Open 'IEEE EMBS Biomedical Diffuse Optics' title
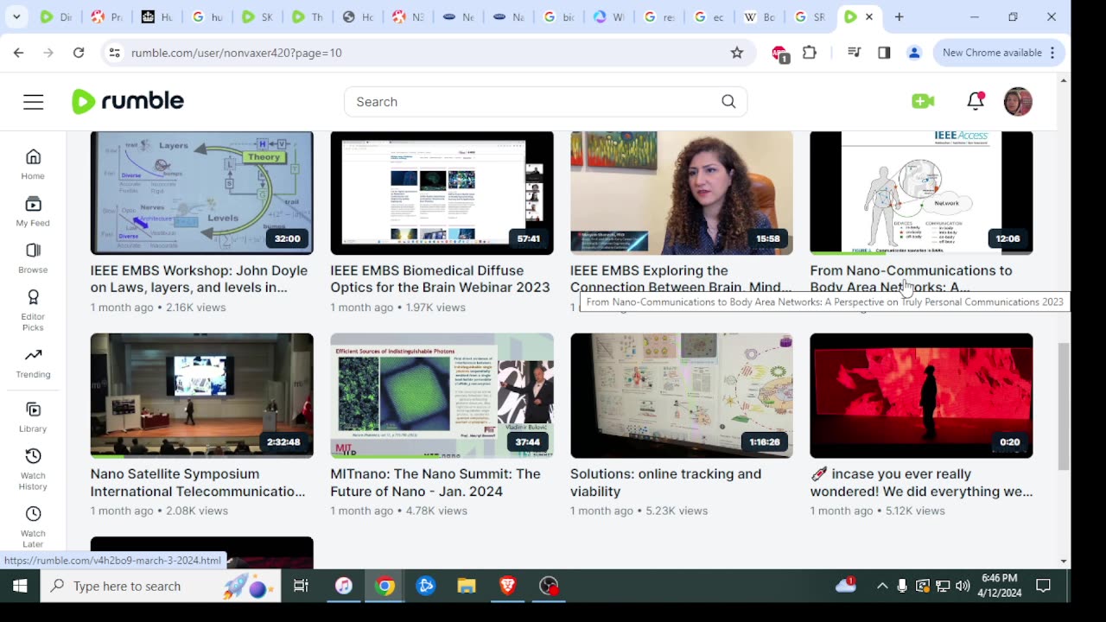The height and width of the screenshot is (622, 1106). point(440,279)
